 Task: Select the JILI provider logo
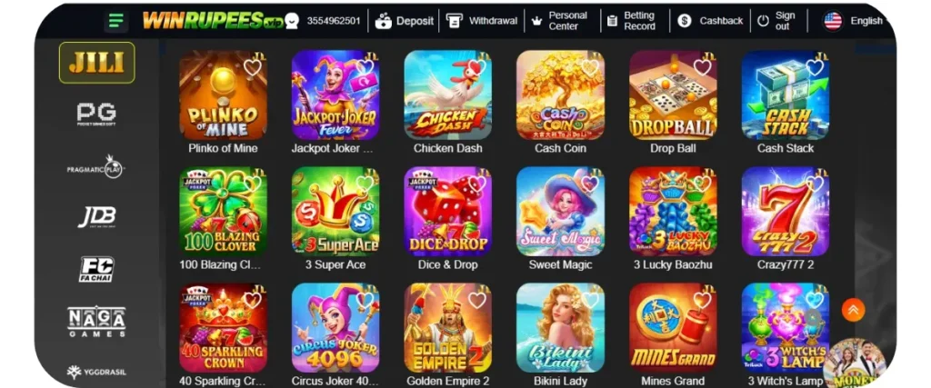point(96,63)
